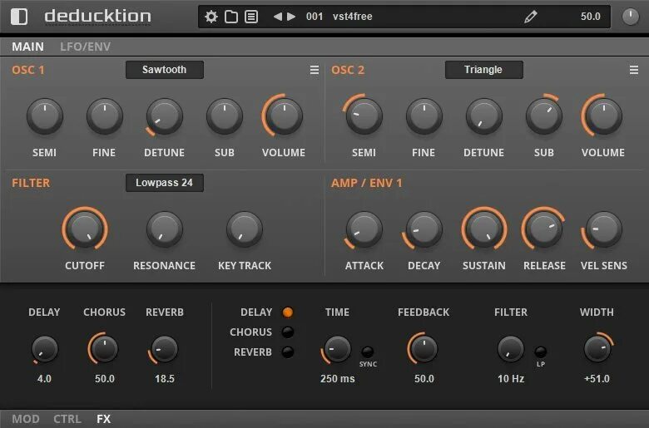
Task: Click the 250 ms delay time value
Action: tap(337, 379)
